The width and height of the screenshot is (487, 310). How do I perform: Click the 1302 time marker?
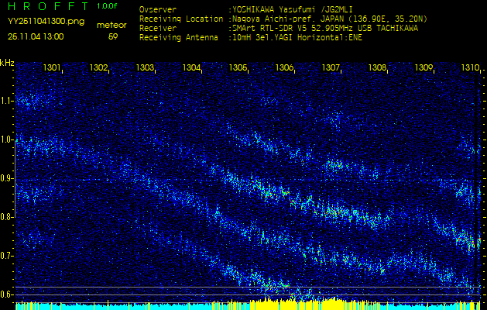pyautogui.click(x=98, y=67)
